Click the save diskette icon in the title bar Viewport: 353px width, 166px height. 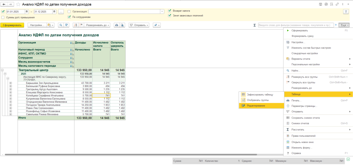tap(321, 4)
